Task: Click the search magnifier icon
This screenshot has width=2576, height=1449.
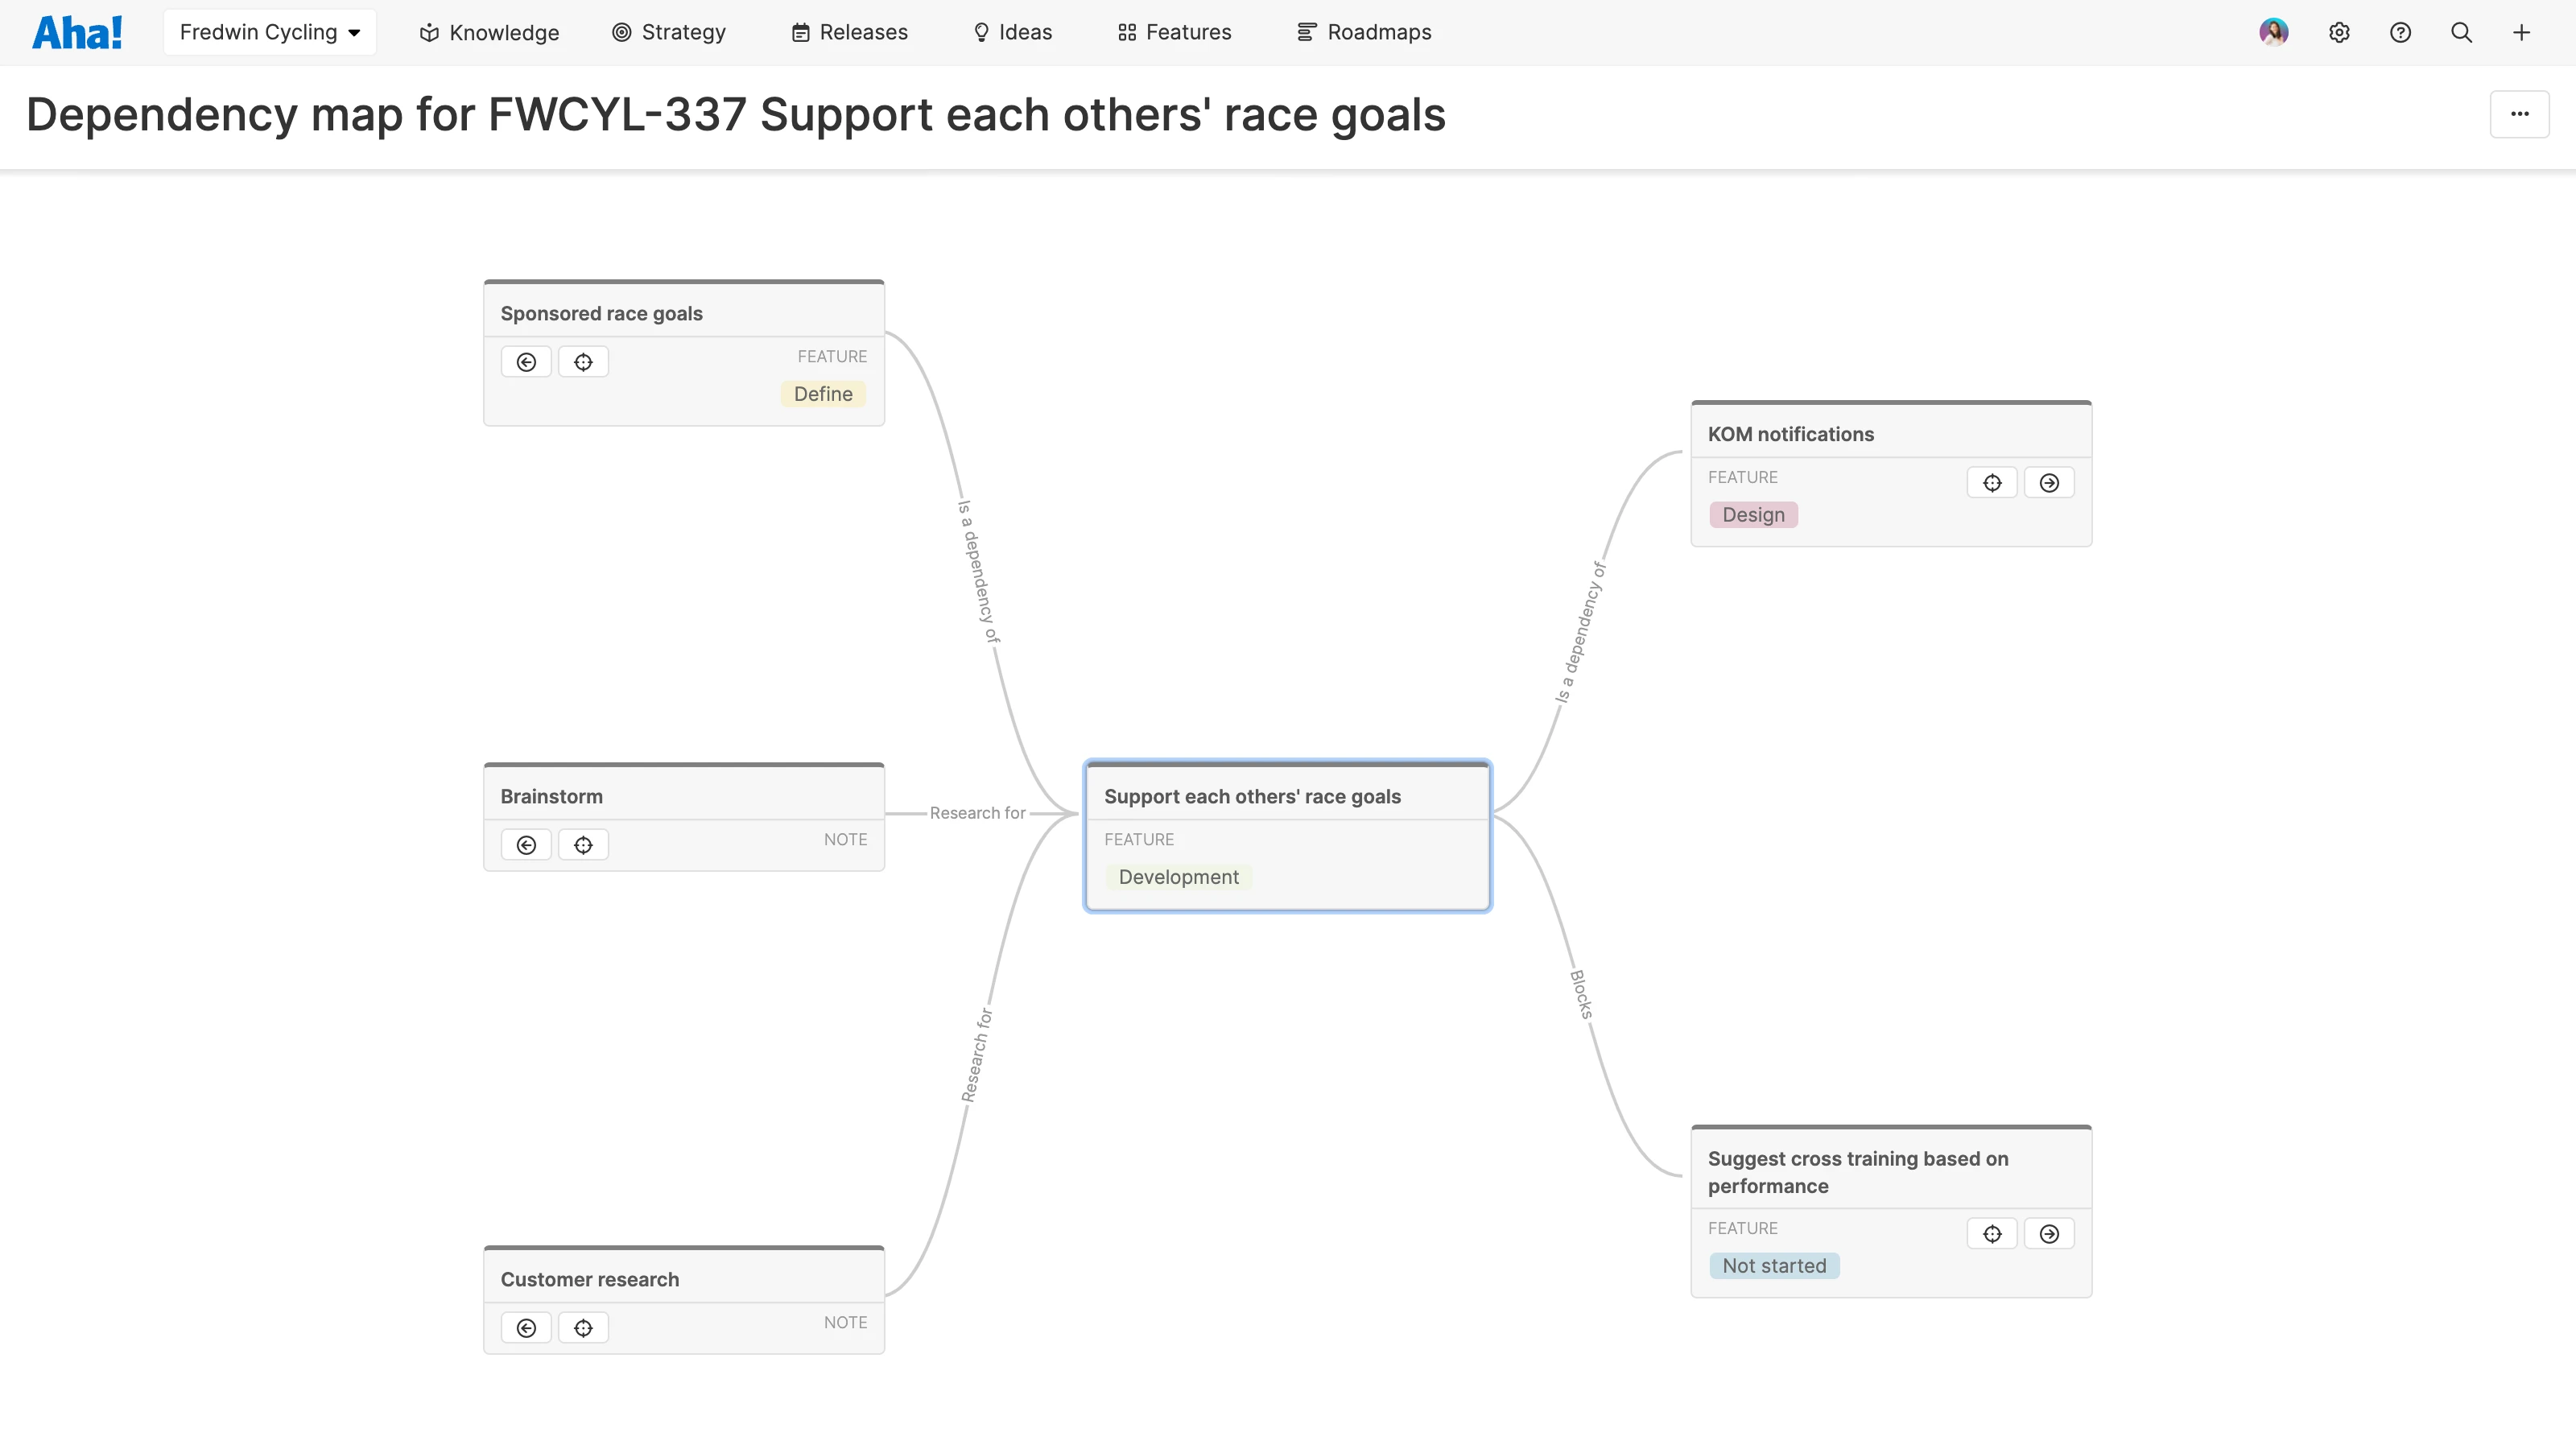Action: pos(2461,32)
